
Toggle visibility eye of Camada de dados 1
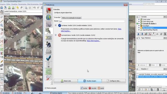pyautogui.click(x=139, y=24)
